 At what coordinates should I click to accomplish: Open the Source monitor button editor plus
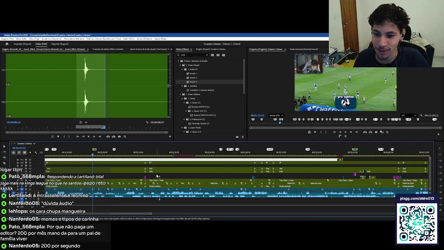[170, 136]
